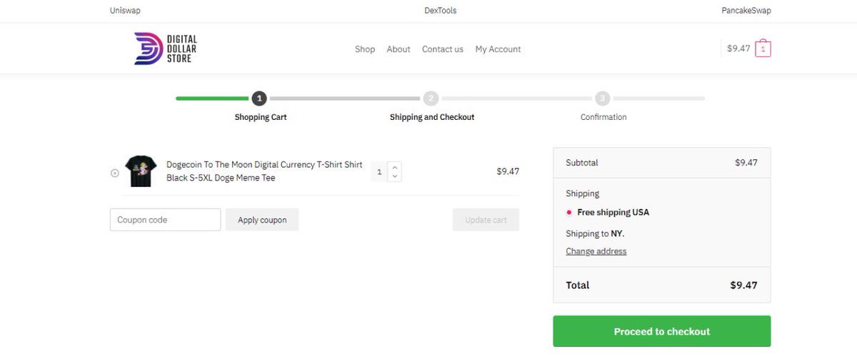Select Free shipping USA radio option
This screenshot has height=357, width=857.
pos(569,212)
